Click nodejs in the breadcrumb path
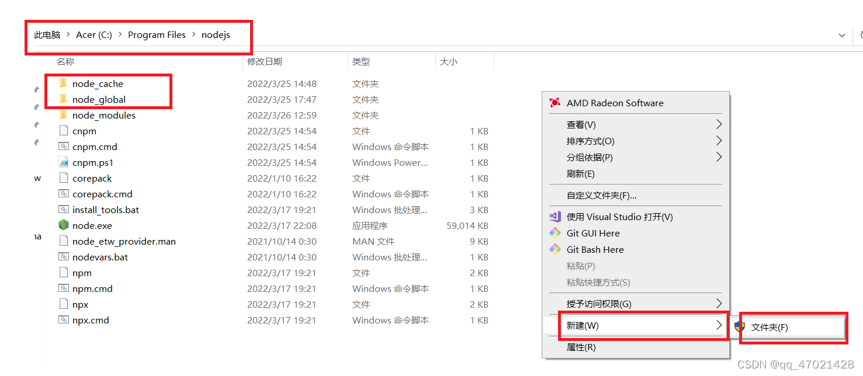 point(216,35)
